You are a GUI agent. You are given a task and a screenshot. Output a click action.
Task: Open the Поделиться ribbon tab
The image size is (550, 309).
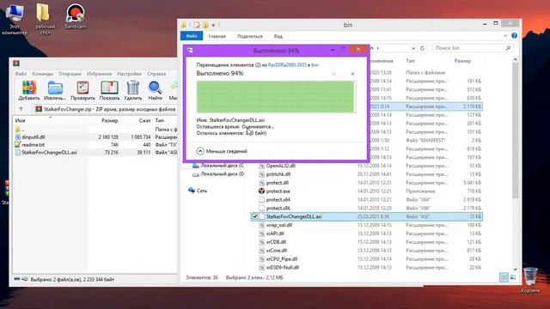point(250,36)
